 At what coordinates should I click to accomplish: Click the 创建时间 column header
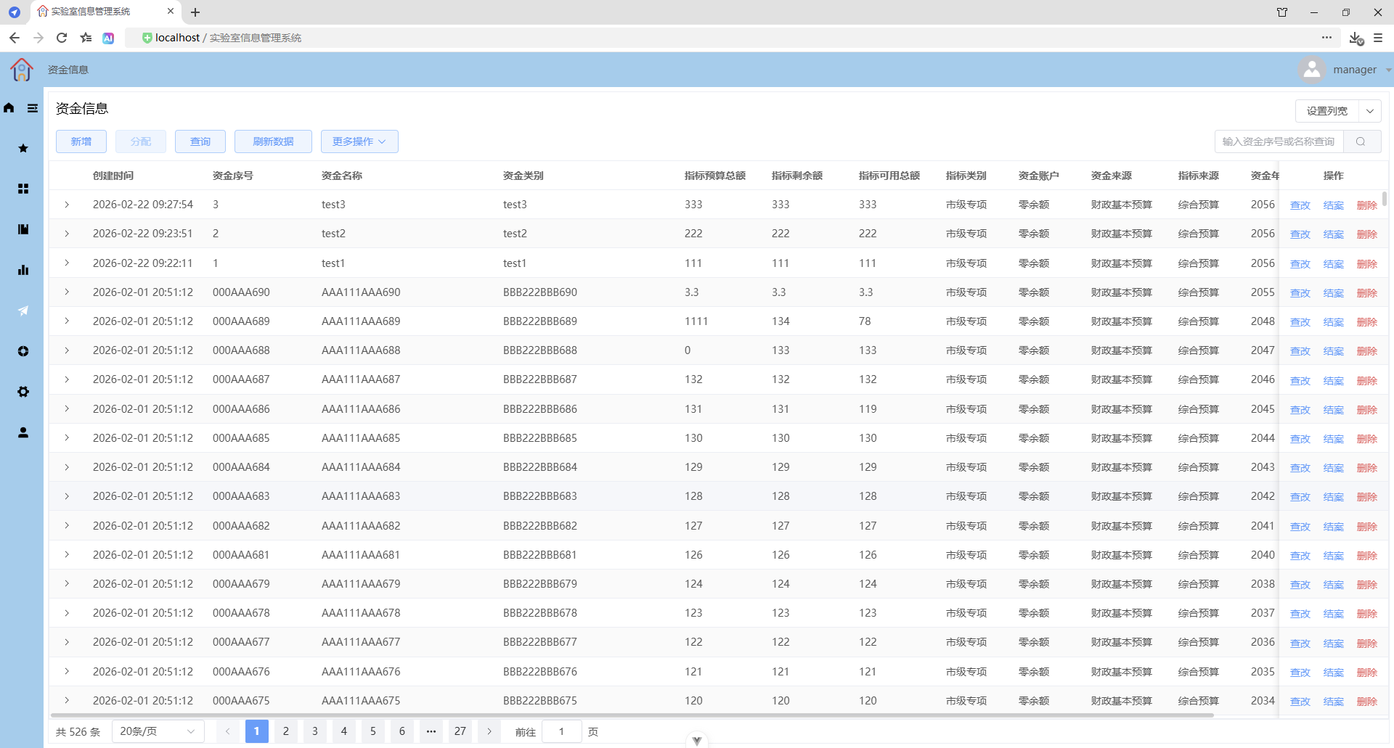point(113,176)
